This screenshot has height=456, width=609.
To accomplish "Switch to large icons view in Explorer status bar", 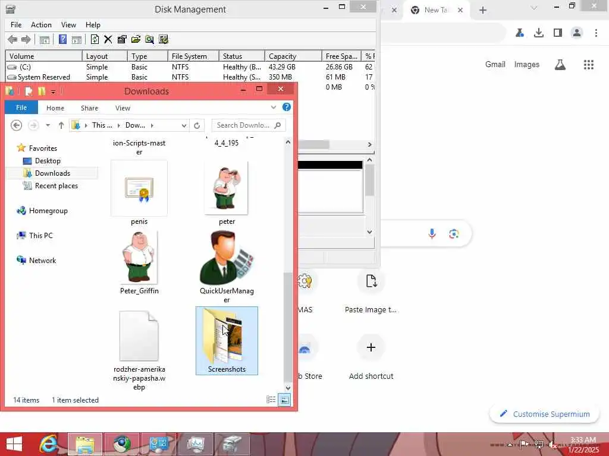I will (x=284, y=400).
